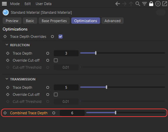Open the Mode menu
This screenshot has height=132, width=168.
(15, 4)
